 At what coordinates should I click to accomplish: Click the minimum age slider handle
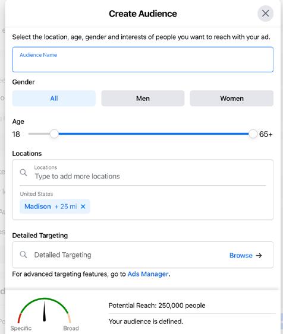(54, 133)
